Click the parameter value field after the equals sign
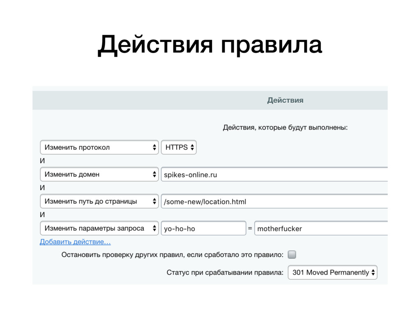This screenshot has width=420, height=315. 321,228
